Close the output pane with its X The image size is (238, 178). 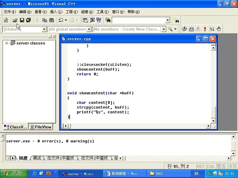point(3,136)
